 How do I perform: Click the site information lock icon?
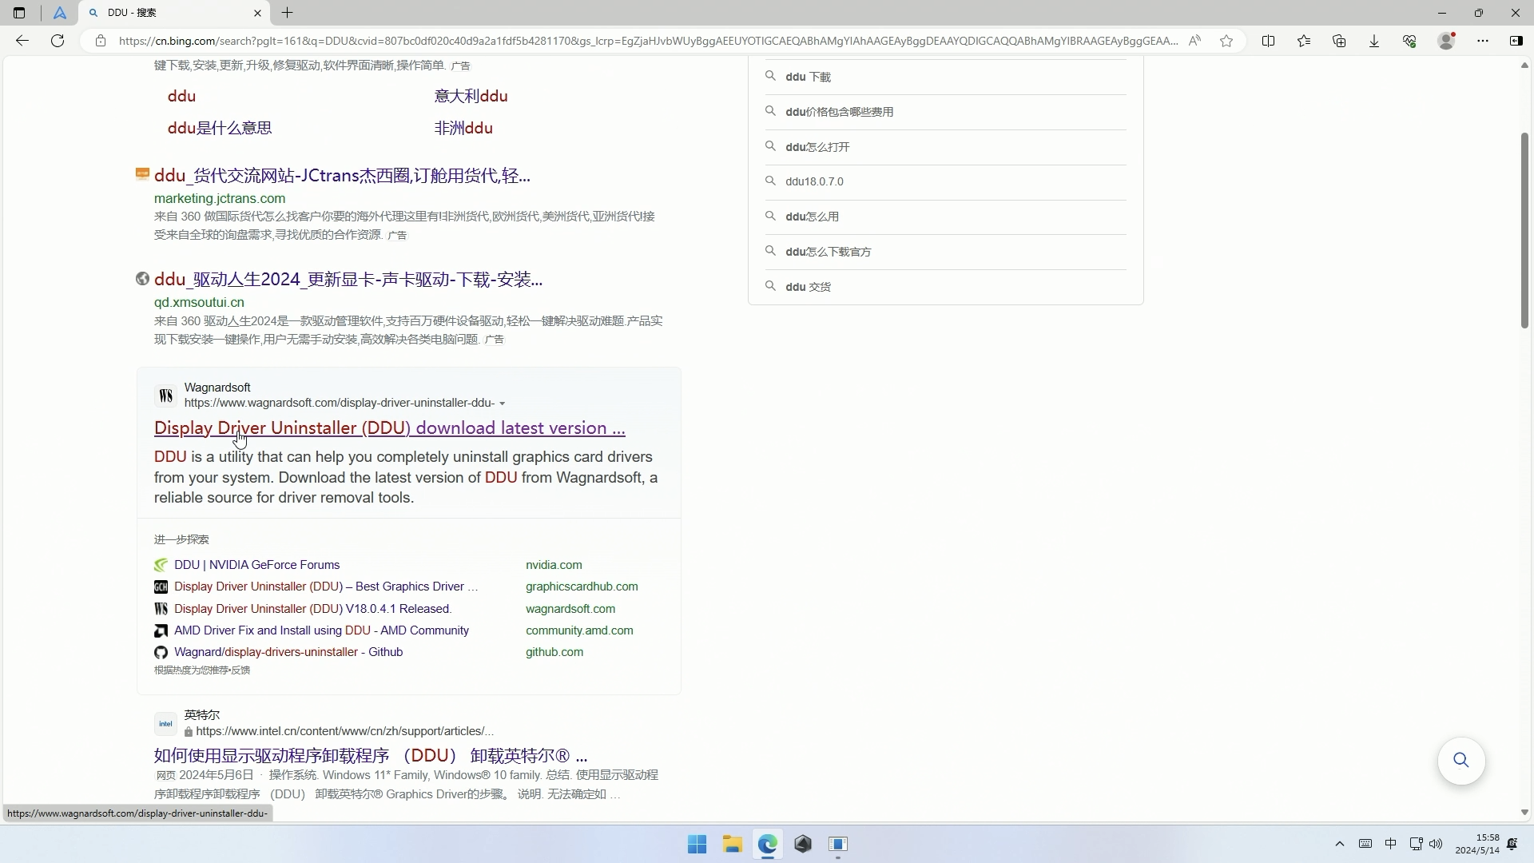pos(101,41)
